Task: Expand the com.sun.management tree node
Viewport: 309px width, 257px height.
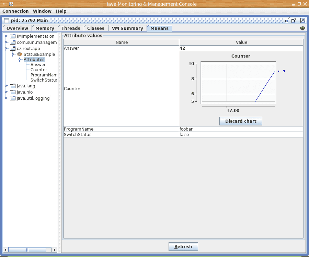Action: (6, 42)
